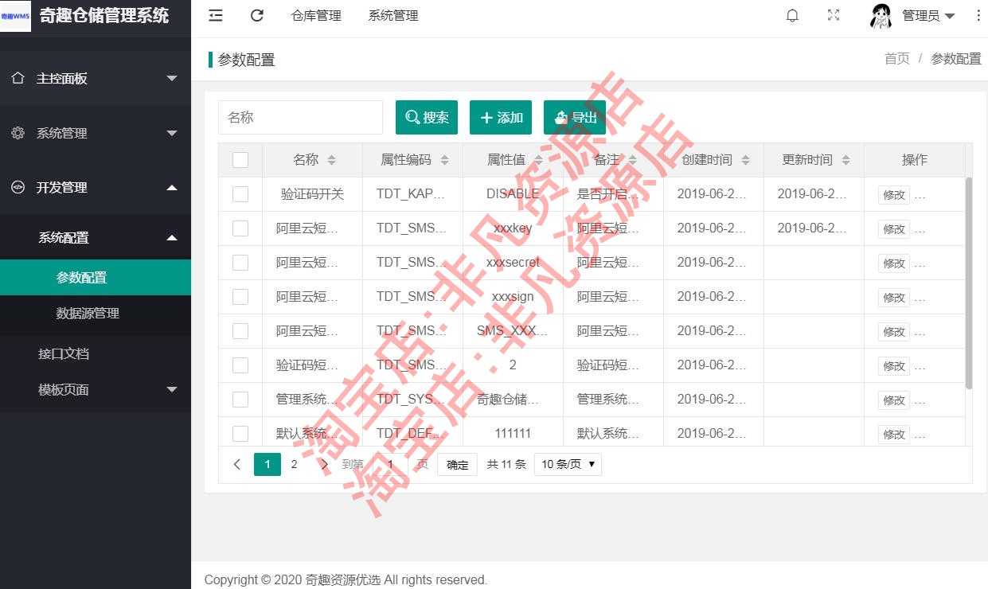The image size is (988, 589).
Task: Click the admin avatar image
Action: 881,15
